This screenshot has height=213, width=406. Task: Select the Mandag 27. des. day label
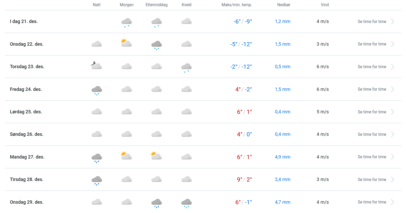pos(27,157)
